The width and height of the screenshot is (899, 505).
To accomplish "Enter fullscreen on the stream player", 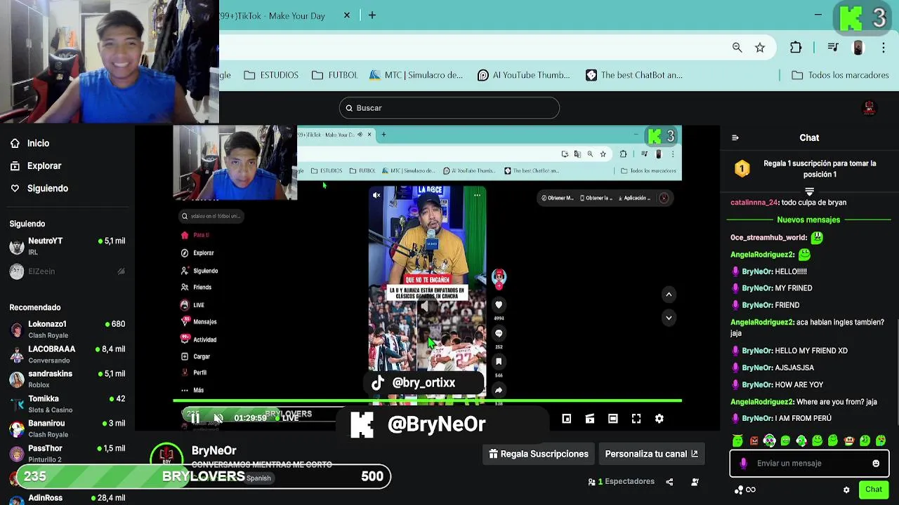I will [x=636, y=419].
